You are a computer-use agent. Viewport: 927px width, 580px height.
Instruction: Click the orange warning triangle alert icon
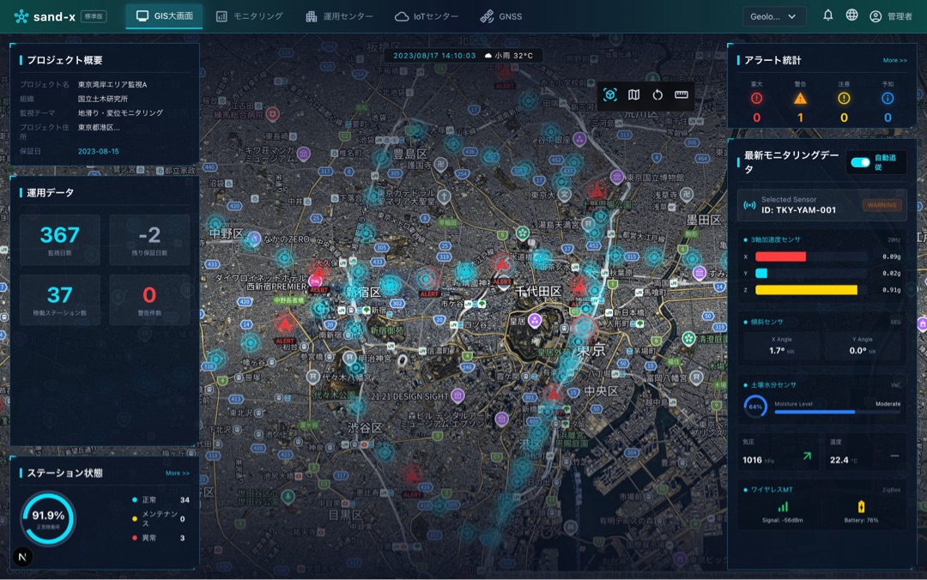800,98
